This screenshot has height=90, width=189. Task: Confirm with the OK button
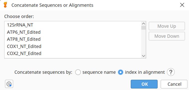[x=144, y=84]
